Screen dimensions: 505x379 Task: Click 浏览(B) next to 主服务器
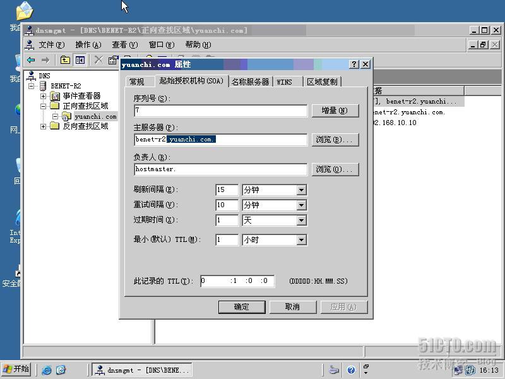tap(335, 140)
